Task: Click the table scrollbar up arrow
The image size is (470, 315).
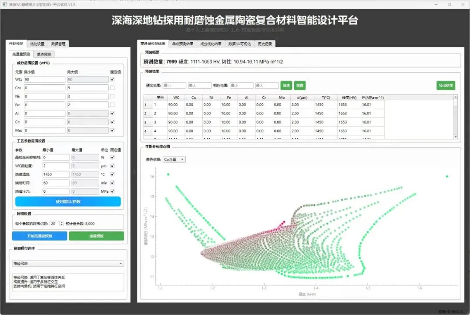Action: (456, 97)
